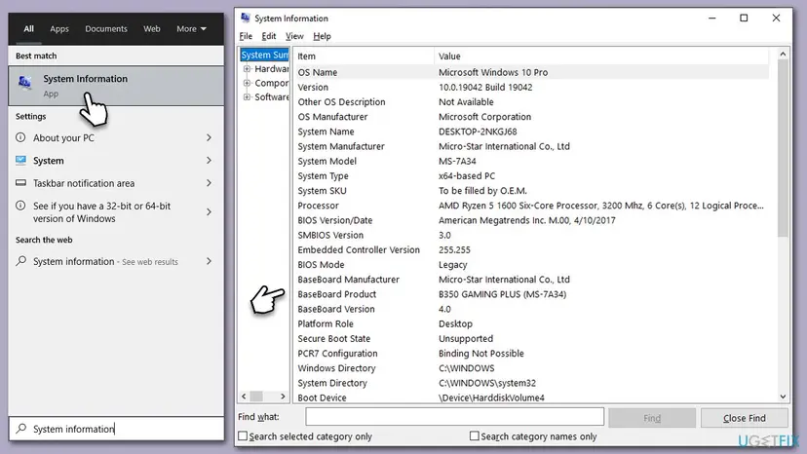807x454 pixels.
Task: Select the System Model row
Action: pos(531,161)
